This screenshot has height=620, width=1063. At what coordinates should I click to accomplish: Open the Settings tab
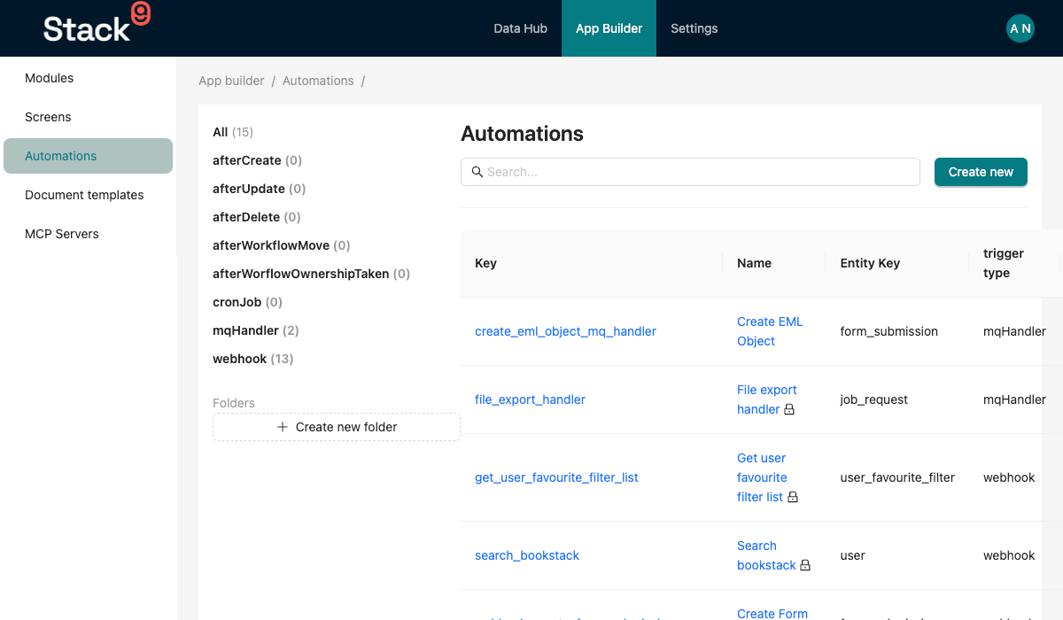(x=694, y=28)
